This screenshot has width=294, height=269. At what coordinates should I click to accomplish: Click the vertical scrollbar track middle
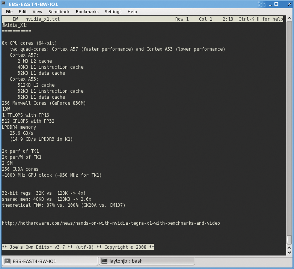[x=289, y=128]
